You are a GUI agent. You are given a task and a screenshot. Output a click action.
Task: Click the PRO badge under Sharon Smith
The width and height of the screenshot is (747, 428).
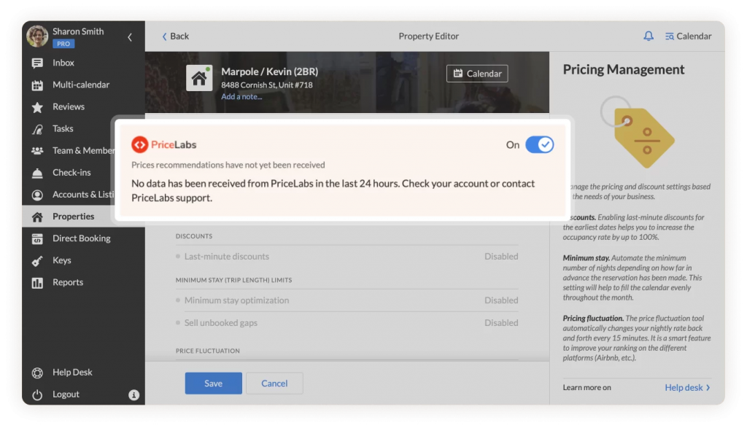click(63, 44)
